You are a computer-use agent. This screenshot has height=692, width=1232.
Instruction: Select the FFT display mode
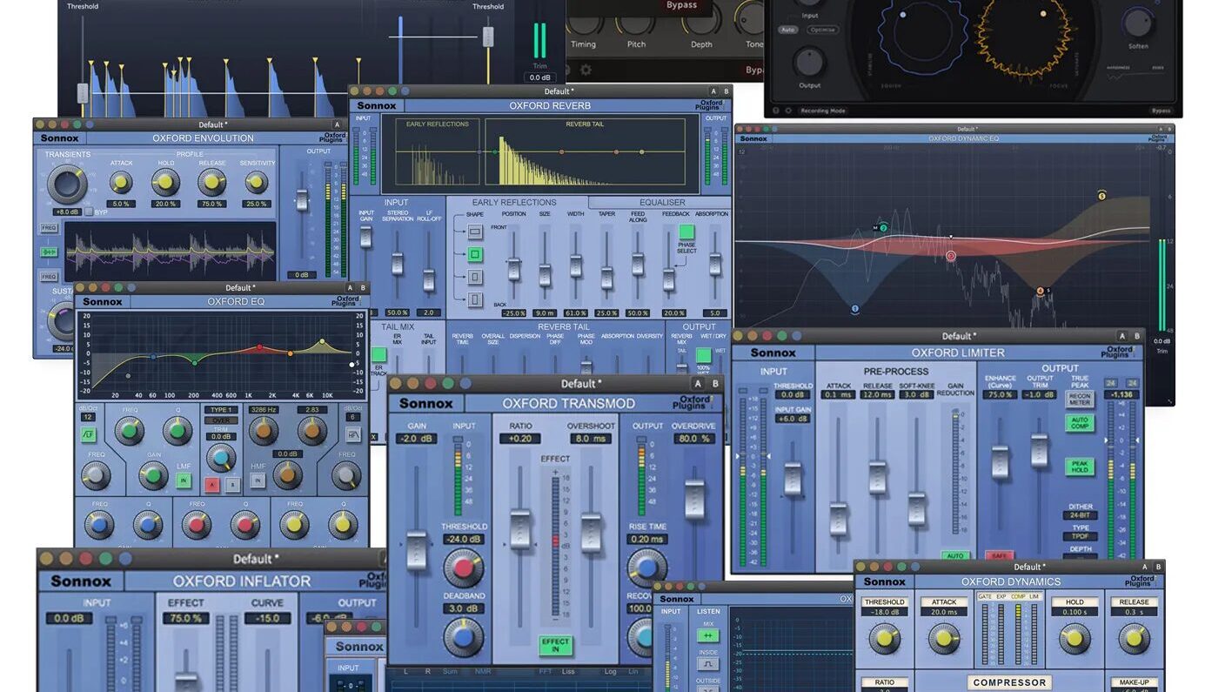click(x=545, y=671)
